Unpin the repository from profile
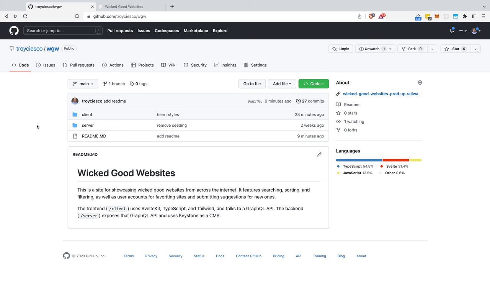This screenshot has height=299, width=490. click(x=341, y=49)
